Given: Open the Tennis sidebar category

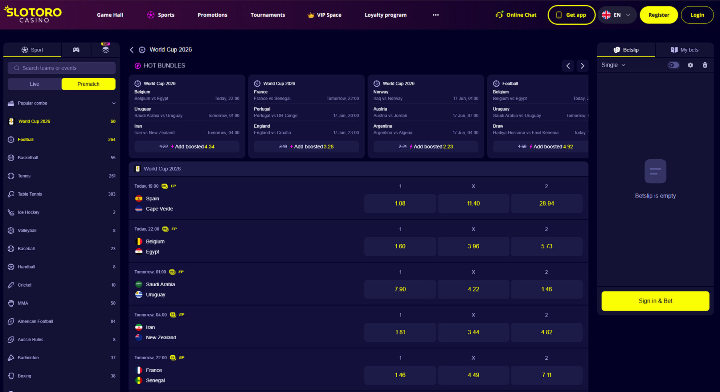Looking at the screenshot, I should pyautogui.click(x=62, y=176).
